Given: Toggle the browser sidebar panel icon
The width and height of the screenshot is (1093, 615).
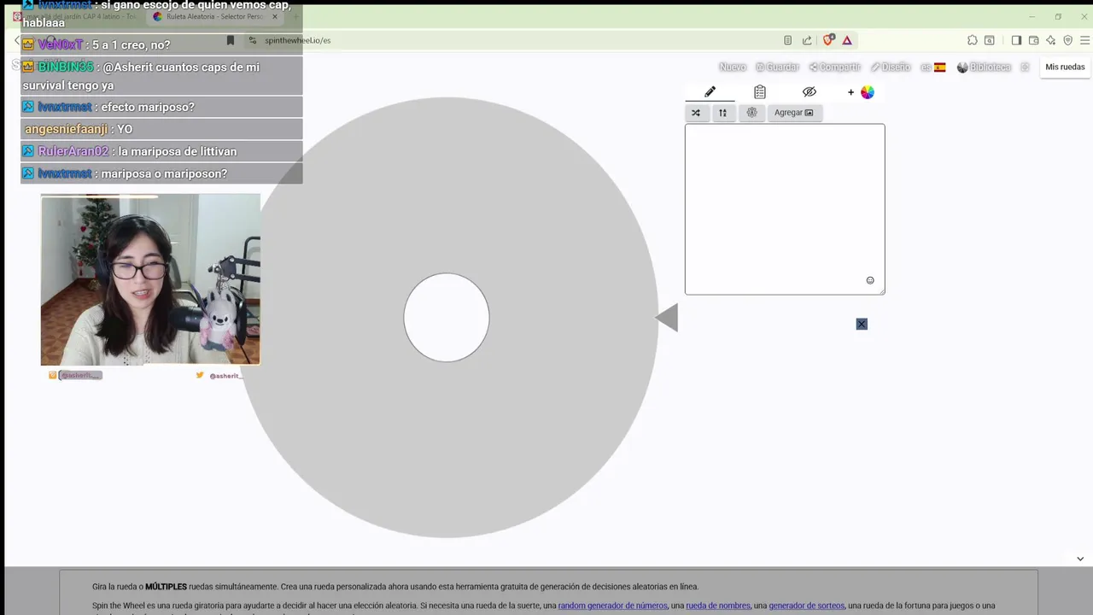Looking at the screenshot, I should 1016,40.
